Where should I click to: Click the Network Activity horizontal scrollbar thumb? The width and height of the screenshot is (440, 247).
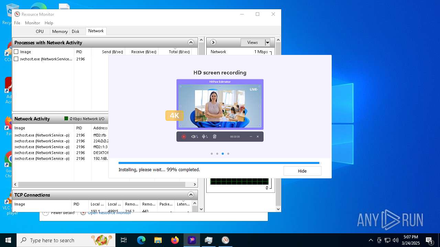(101, 184)
